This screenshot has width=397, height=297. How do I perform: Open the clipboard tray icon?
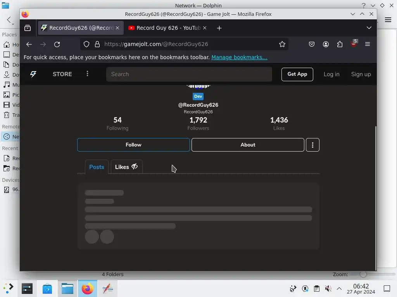pyautogui.click(x=316, y=288)
